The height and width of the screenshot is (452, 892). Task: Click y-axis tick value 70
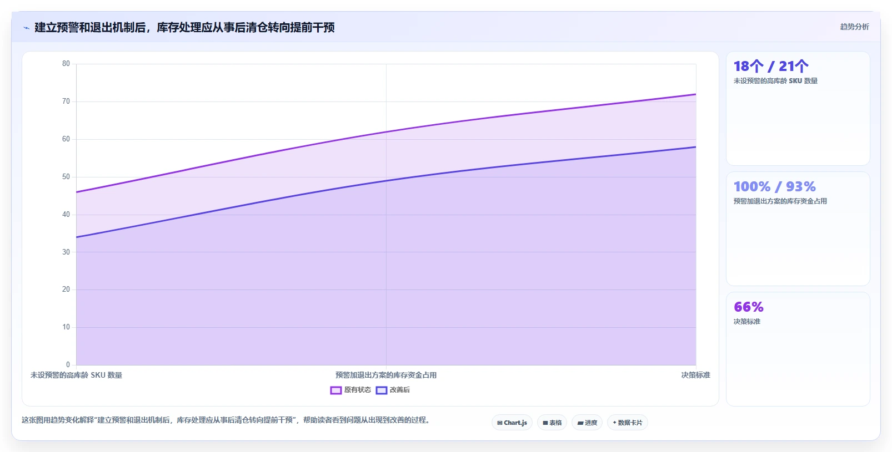pos(66,101)
